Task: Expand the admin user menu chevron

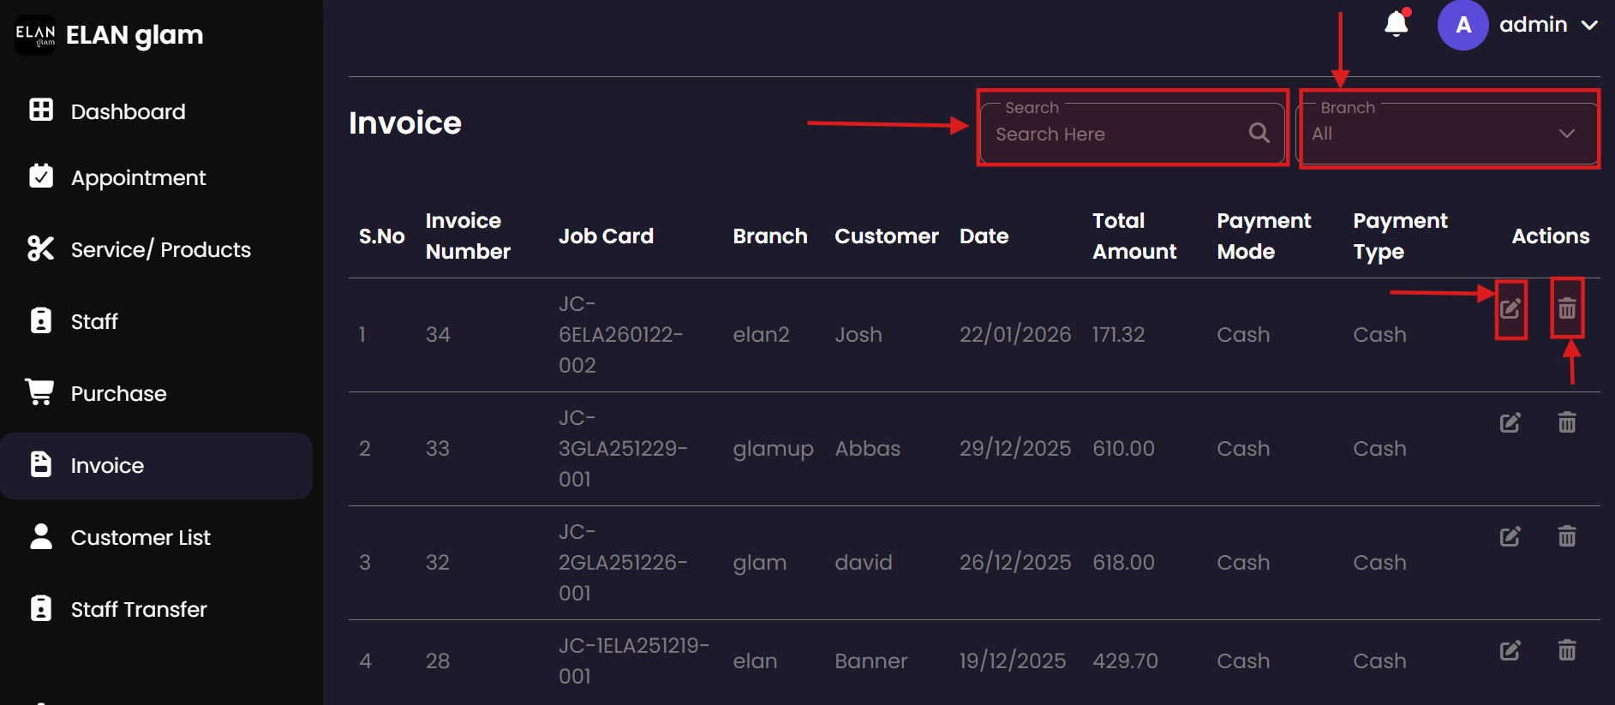Action: pyautogui.click(x=1589, y=26)
